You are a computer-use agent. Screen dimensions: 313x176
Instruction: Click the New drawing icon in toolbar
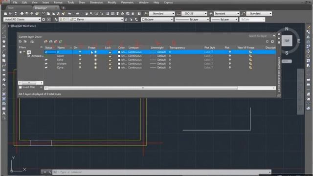5,14
